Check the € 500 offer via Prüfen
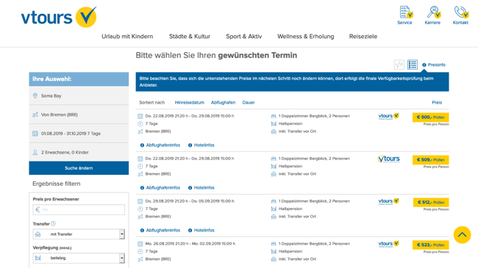The width and height of the screenshot is (478, 268). (430, 117)
